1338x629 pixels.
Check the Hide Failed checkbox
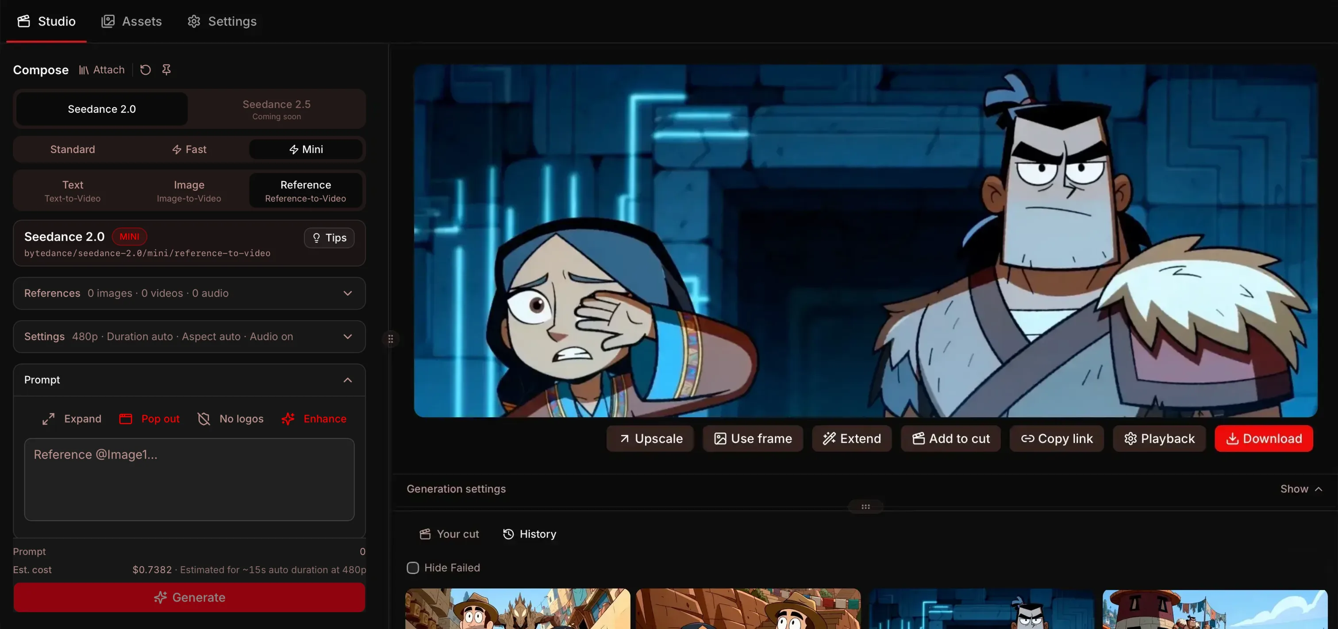(413, 568)
